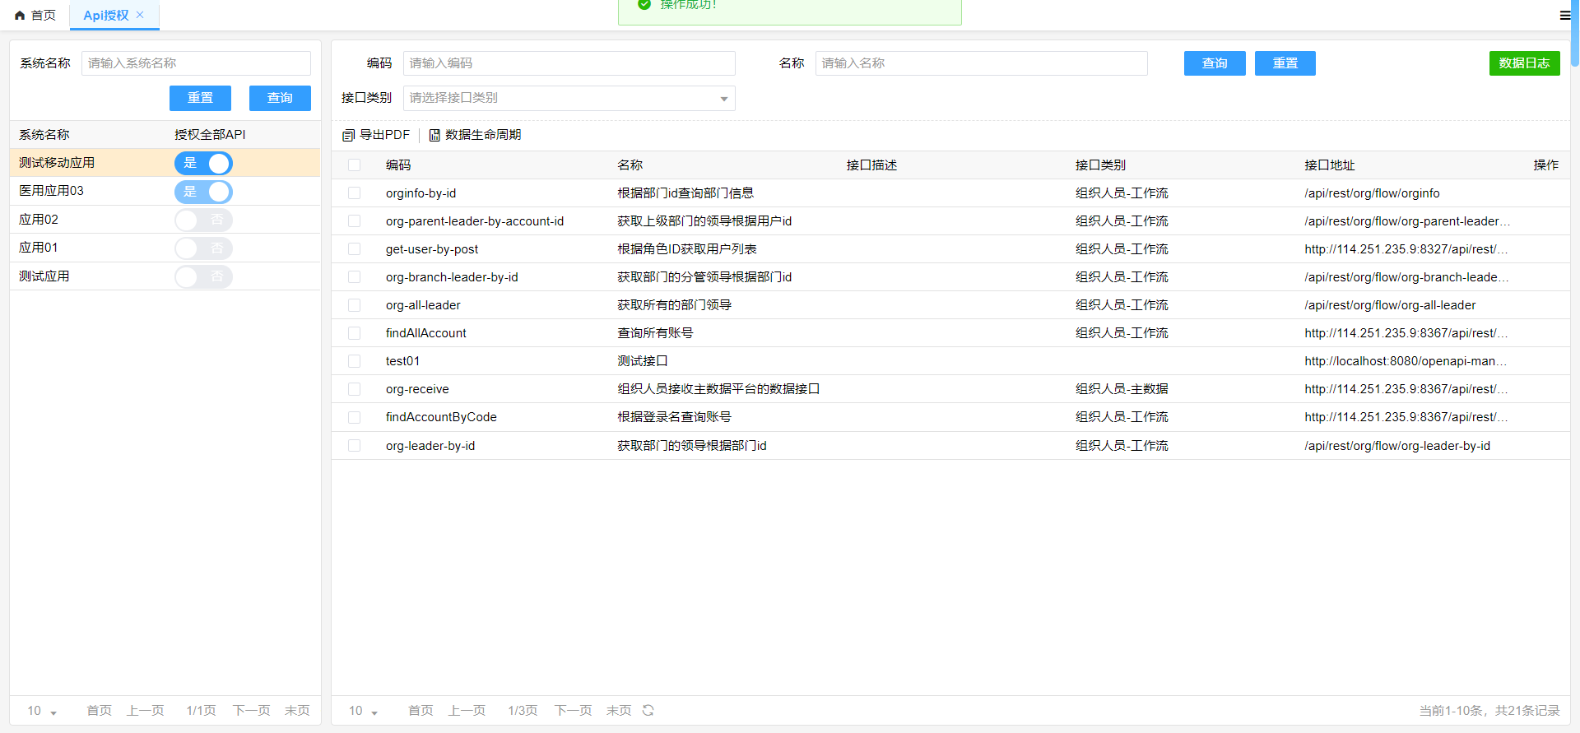Image resolution: width=1580 pixels, height=733 pixels.
Task: Click the 数据生命周期 icon
Action: 434,135
